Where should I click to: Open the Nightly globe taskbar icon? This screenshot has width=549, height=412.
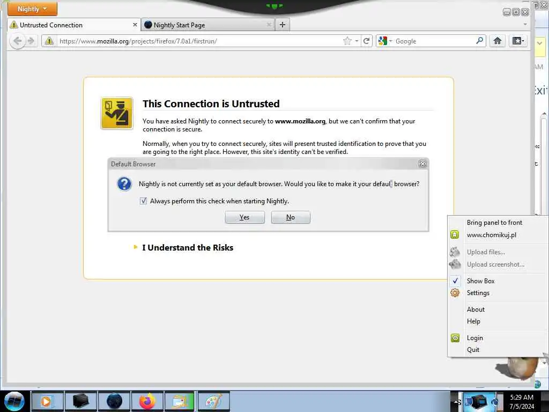tap(114, 401)
